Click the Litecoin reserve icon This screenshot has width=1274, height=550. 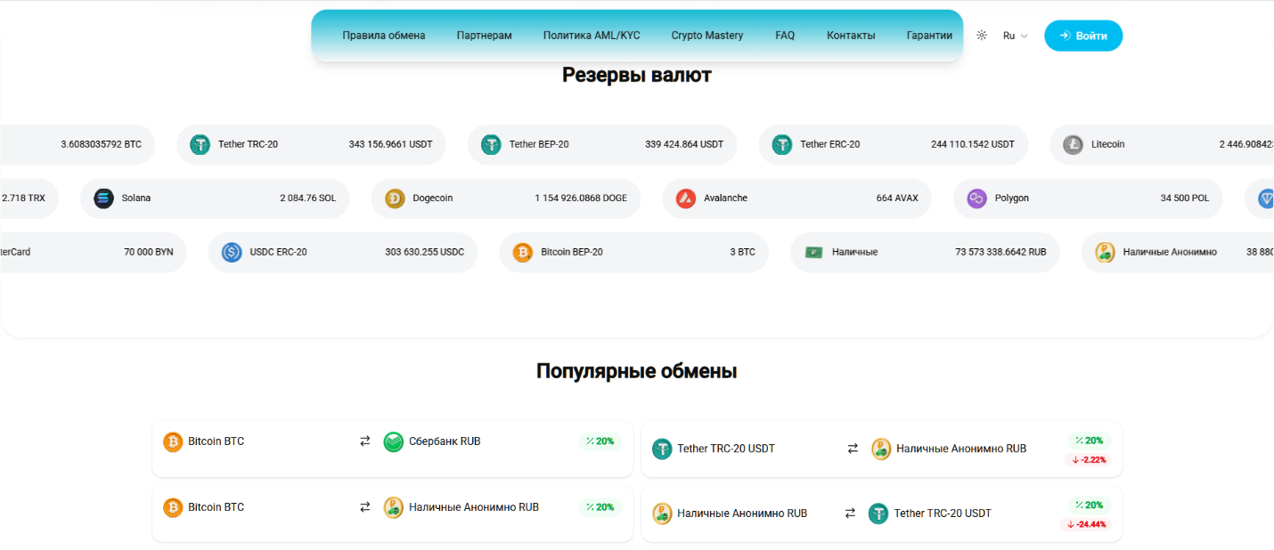pyautogui.click(x=1074, y=144)
